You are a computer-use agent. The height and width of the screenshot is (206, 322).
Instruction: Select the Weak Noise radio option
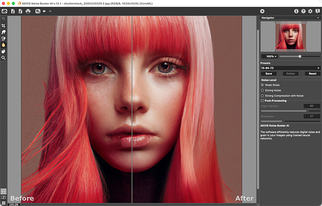263,85
